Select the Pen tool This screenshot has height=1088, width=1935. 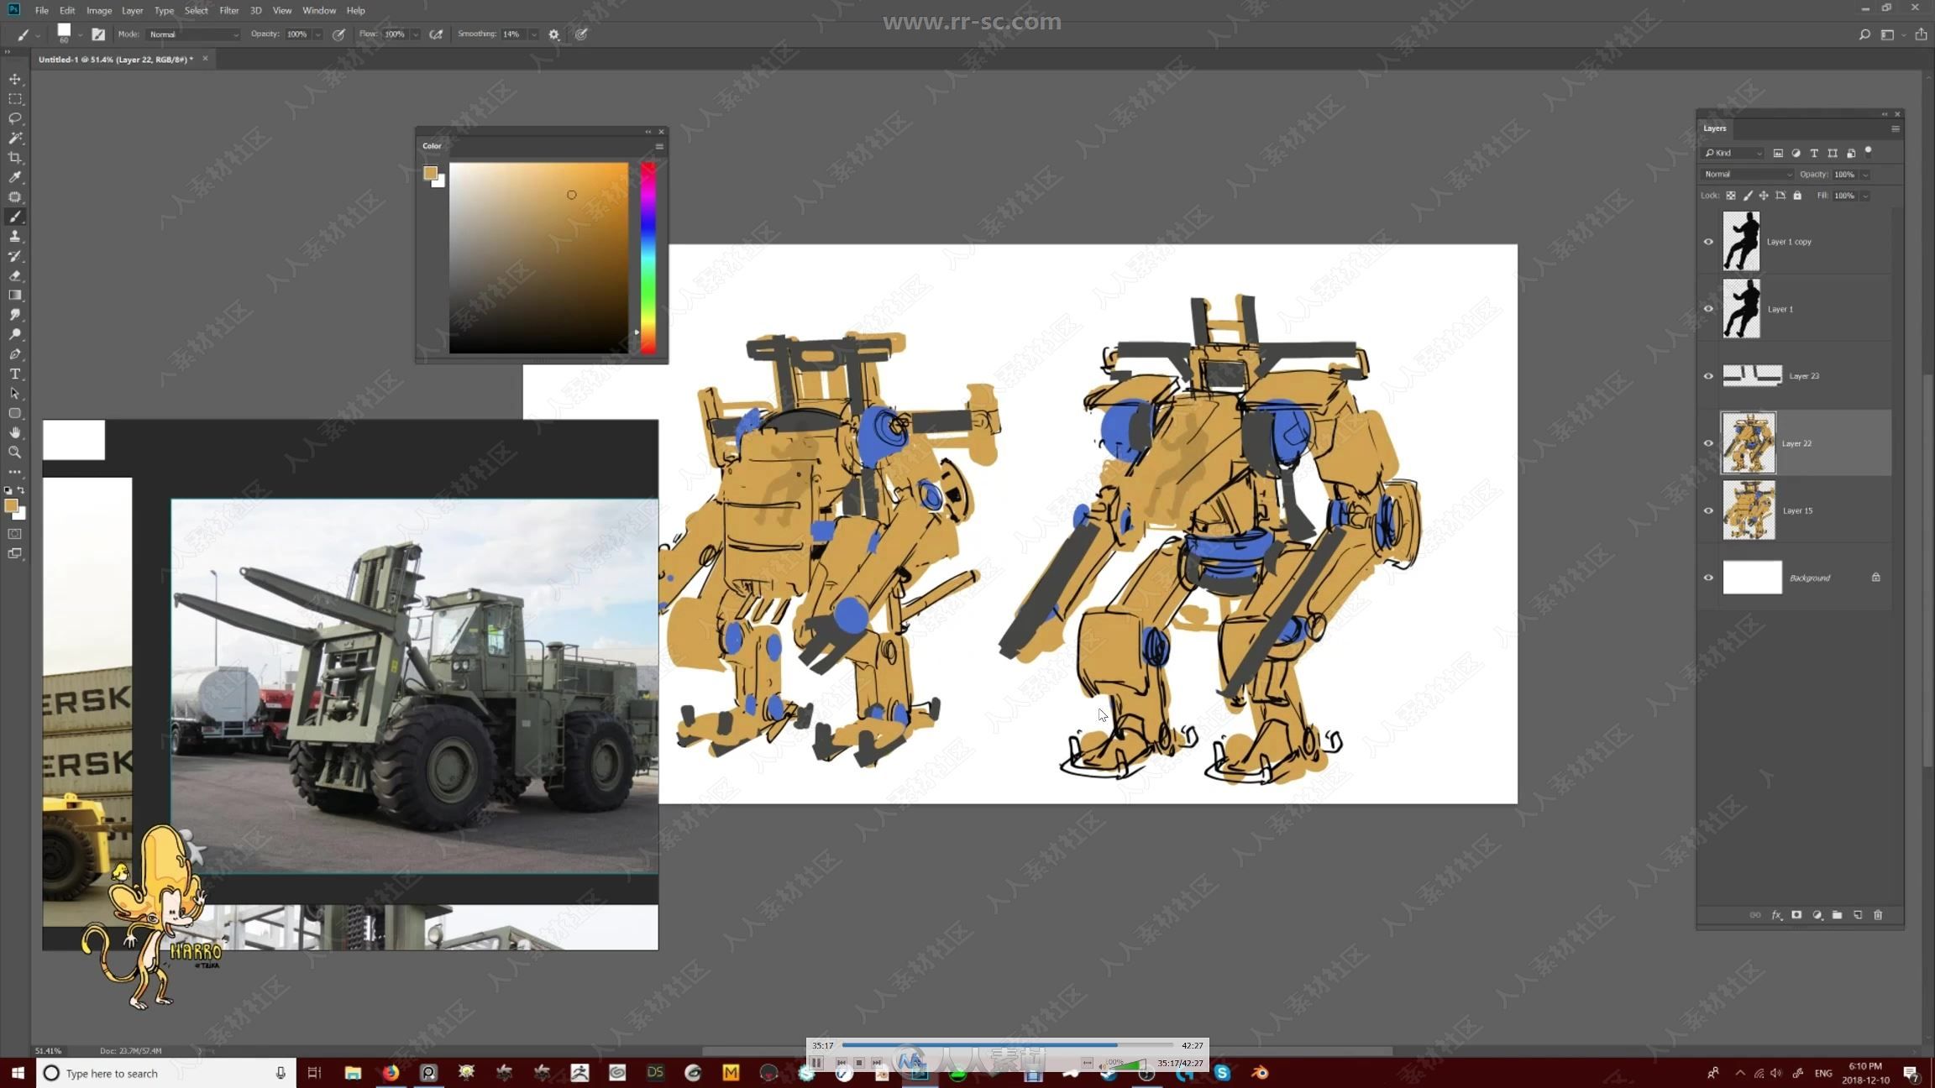pyautogui.click(x=15, y=354)
